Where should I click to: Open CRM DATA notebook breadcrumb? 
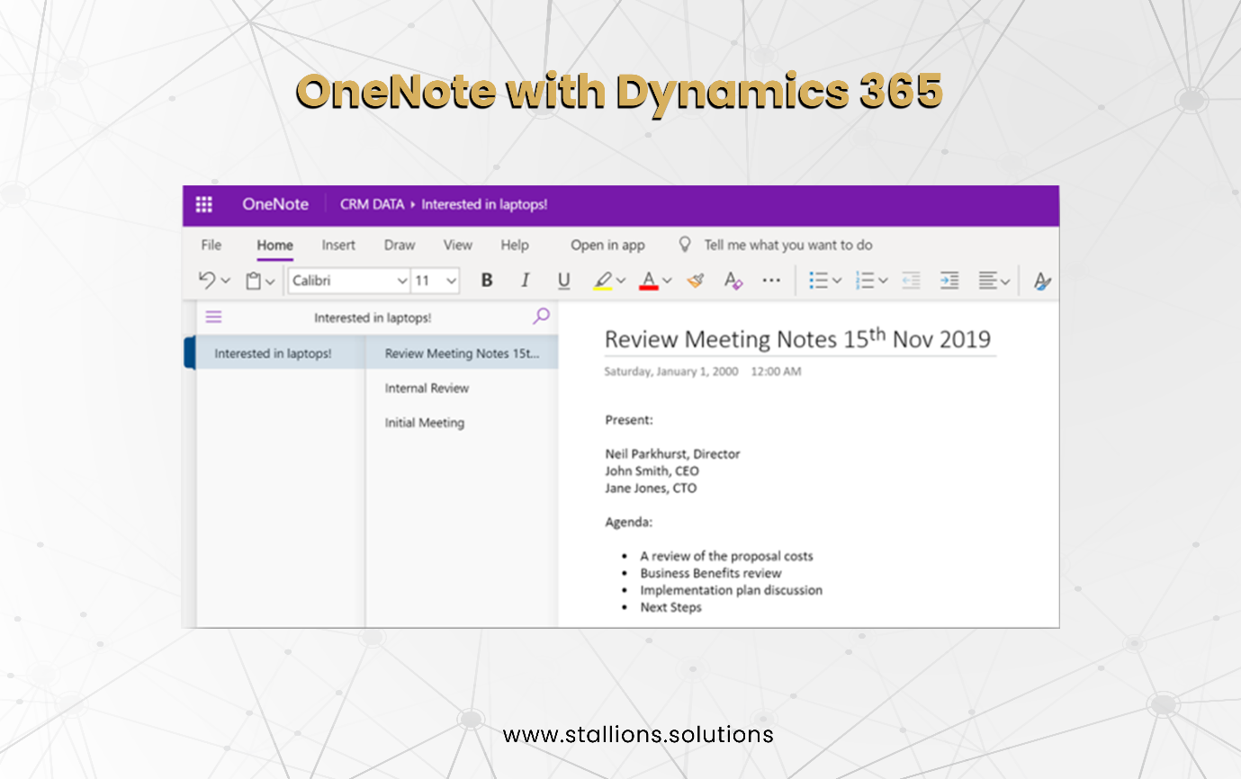[x=372, y=204]
